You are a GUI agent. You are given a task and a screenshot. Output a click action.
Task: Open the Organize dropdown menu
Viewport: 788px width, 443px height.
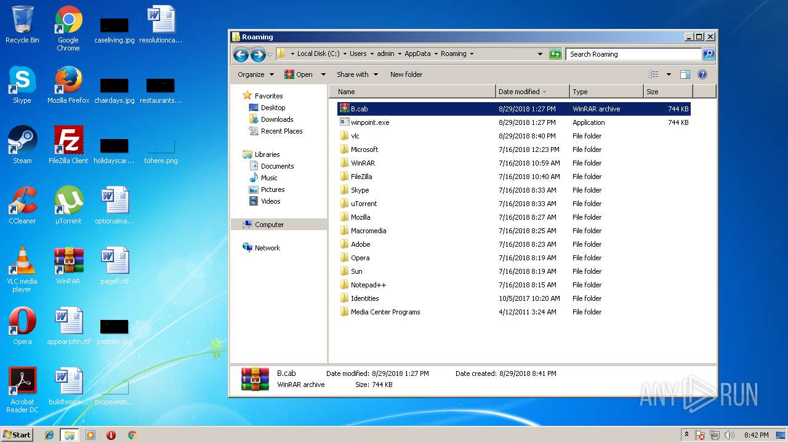pos(255,74)
